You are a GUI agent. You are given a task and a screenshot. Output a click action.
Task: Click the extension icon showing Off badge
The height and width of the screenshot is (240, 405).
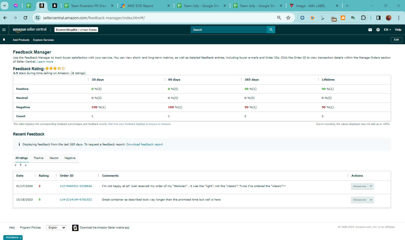pos(334,18)
